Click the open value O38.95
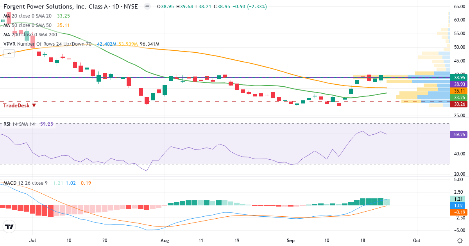469x246 pixels. 165,7
